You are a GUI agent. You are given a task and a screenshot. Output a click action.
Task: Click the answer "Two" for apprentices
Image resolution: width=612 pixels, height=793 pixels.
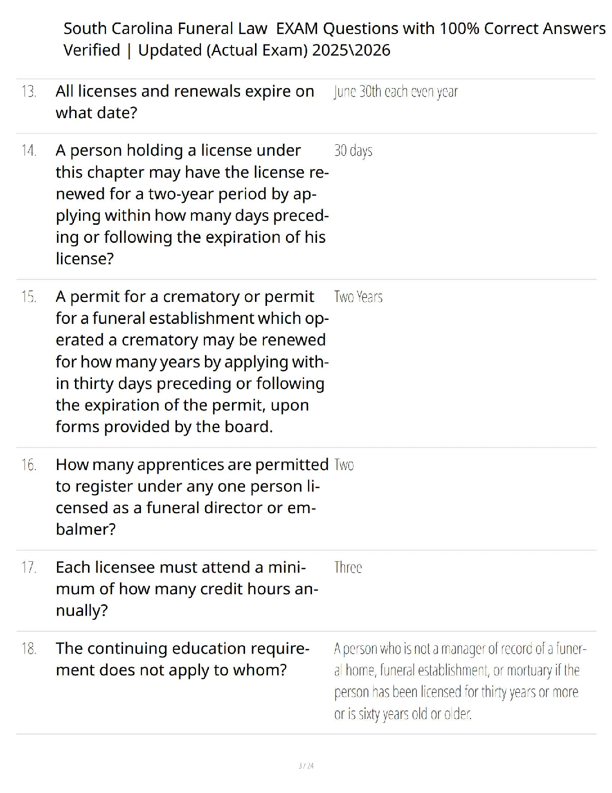click(x=344, y=465)
